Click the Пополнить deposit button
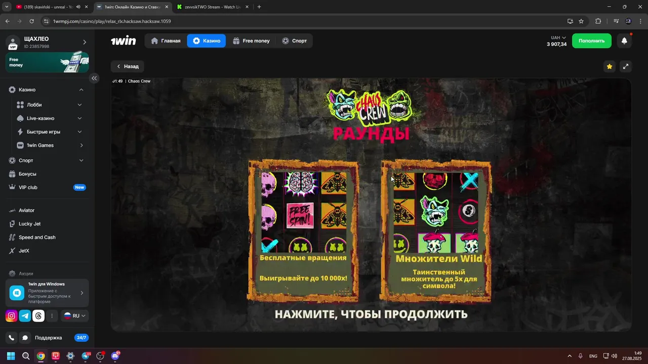 coord(592,41)
